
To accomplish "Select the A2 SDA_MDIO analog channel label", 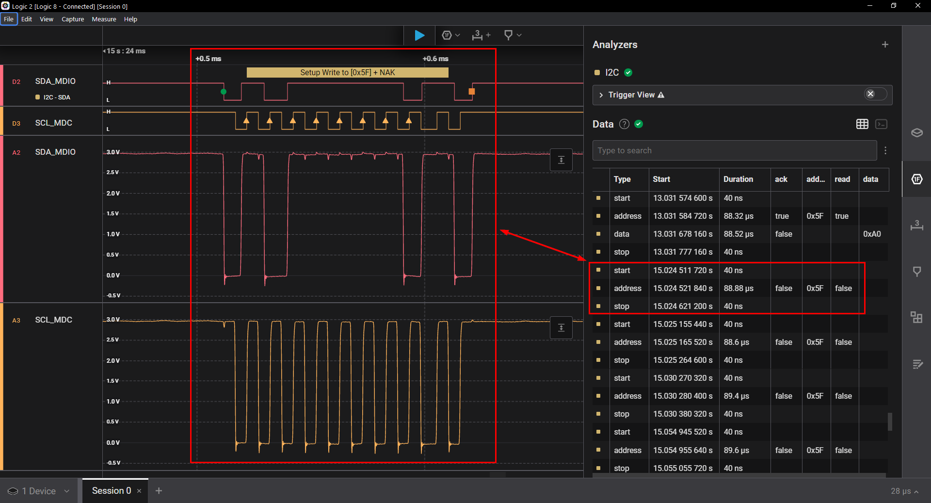I will (x=55, y=152).
